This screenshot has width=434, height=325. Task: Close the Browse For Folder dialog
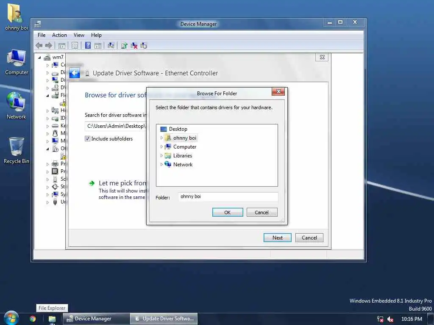[278, 91]
